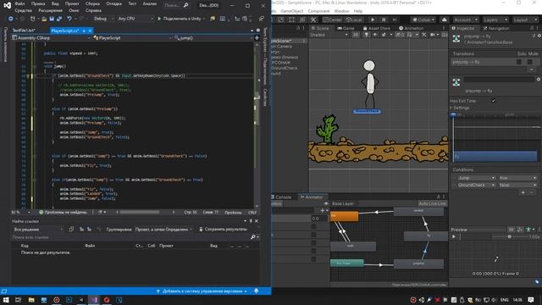
Task: Click the Visual Studio taskbar icon
Action: (x=94, y=299)
